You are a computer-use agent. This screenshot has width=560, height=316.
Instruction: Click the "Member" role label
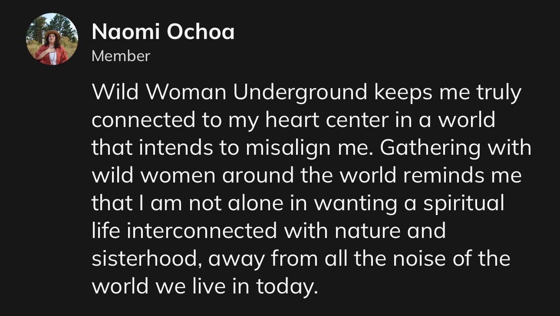121,56
